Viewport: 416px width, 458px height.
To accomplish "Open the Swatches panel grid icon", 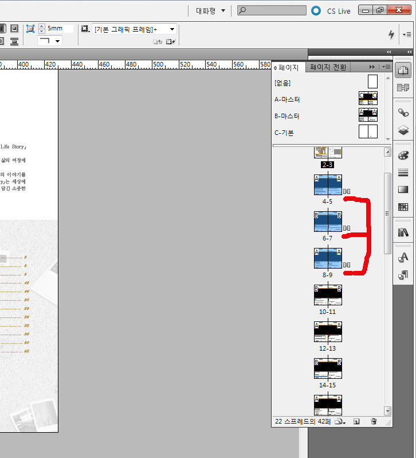I will click(403, 207).
